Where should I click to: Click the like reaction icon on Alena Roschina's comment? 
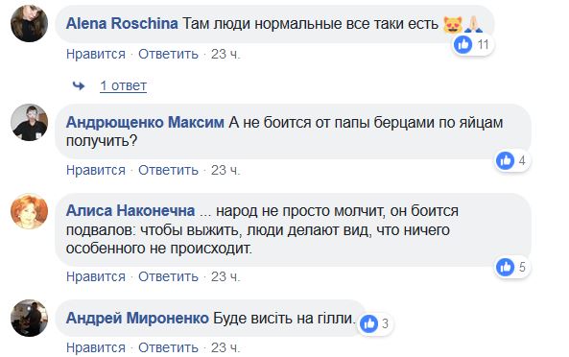click(x=463, y=44)
